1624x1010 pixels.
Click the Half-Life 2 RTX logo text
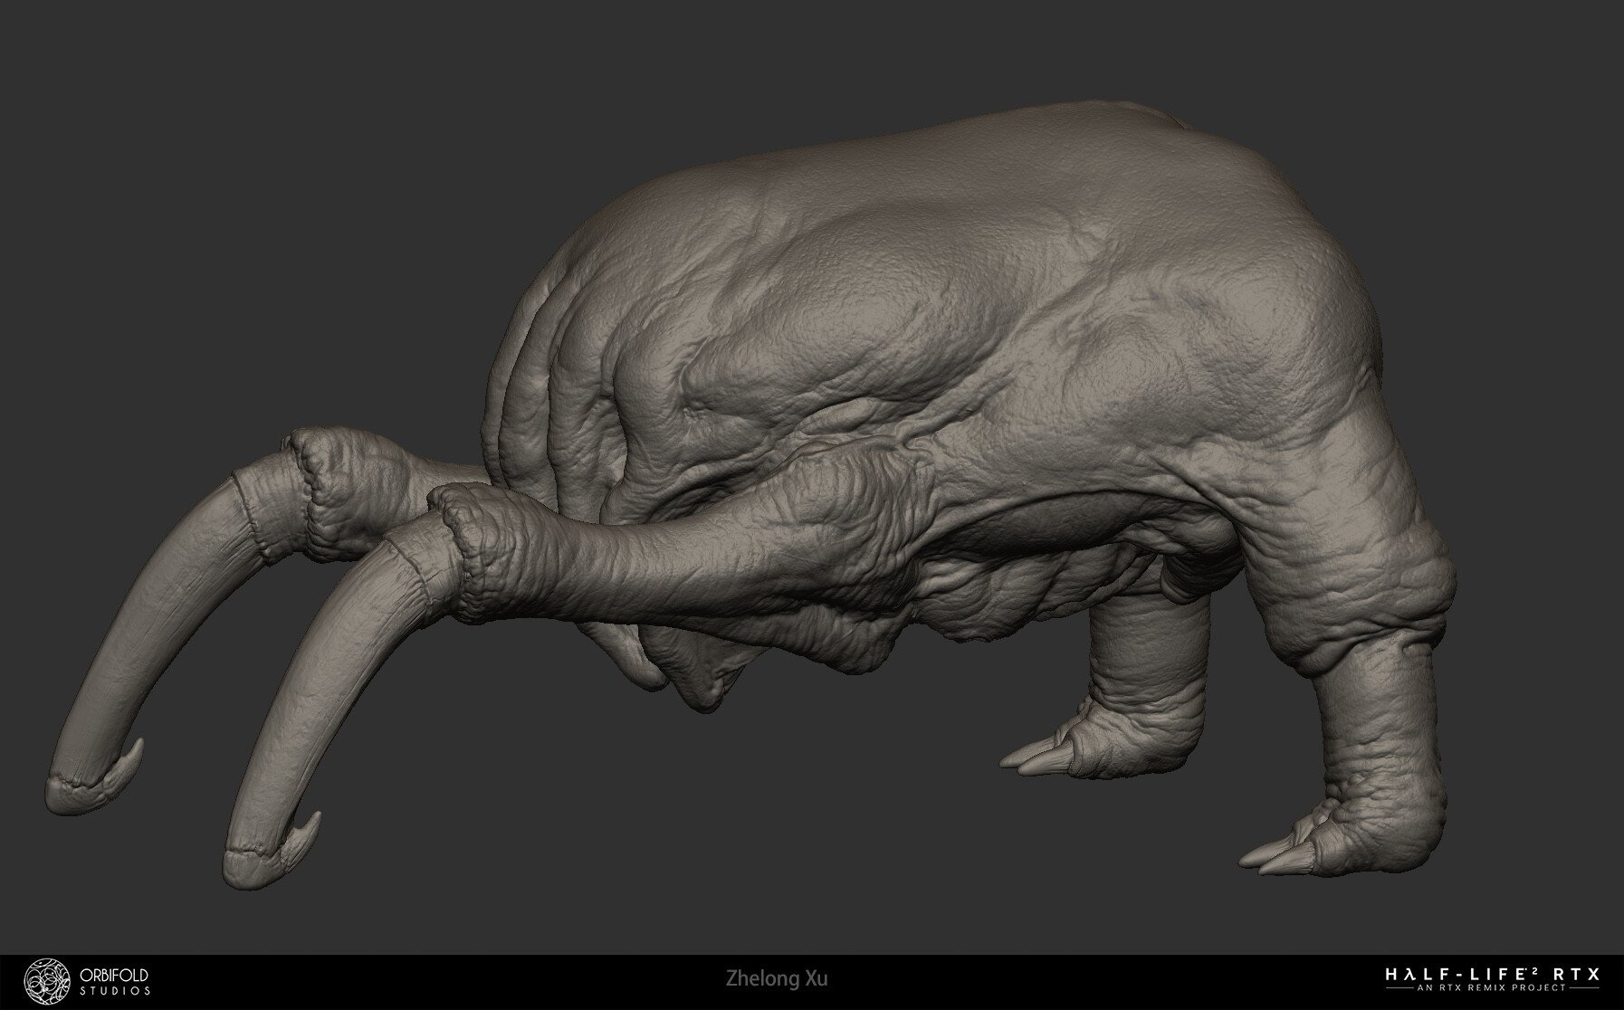tap(1494, 975)
